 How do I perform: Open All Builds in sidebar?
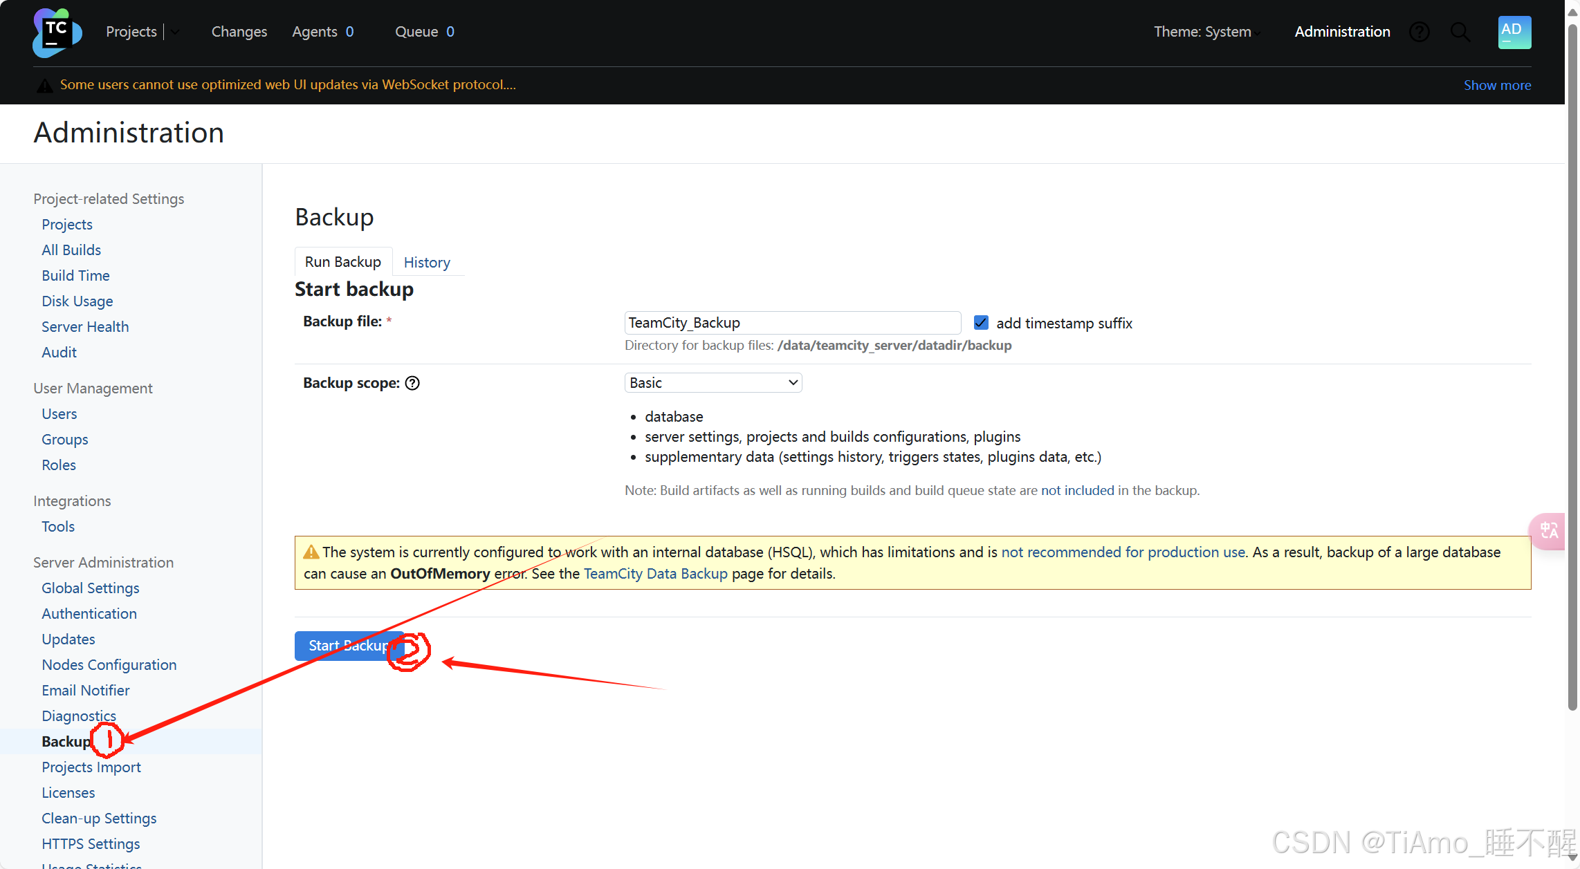[71, 250]
